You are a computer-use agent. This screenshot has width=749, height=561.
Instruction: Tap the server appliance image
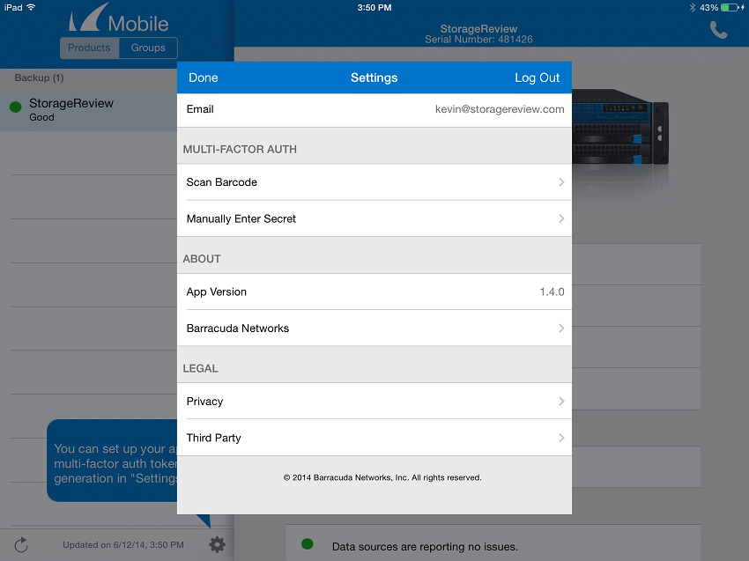(x=620, y=127)
